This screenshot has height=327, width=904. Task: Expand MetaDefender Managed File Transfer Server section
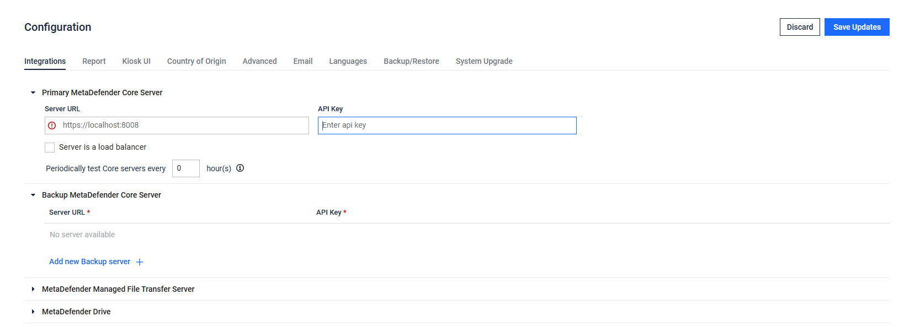click(33, 289)
